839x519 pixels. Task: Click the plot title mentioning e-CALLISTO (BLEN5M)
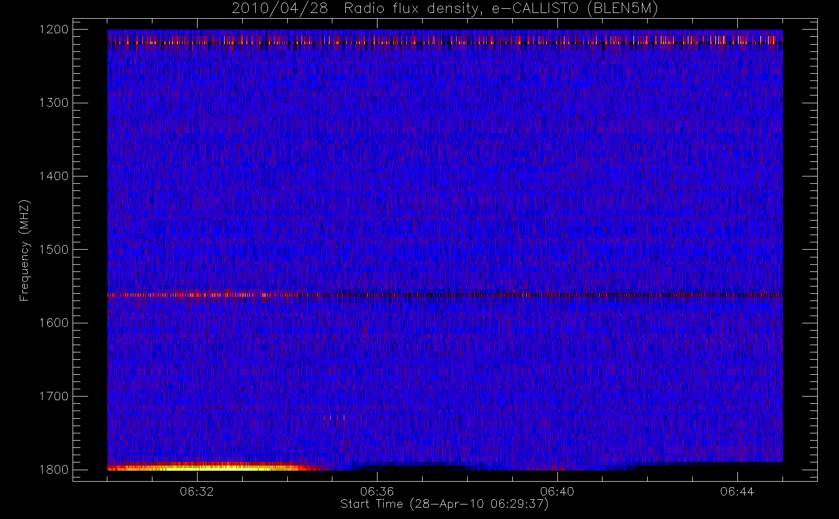[445, 9]
